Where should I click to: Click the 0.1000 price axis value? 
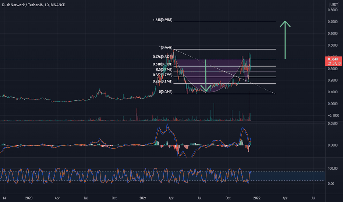pyautogui.click(x=332, y=92)
